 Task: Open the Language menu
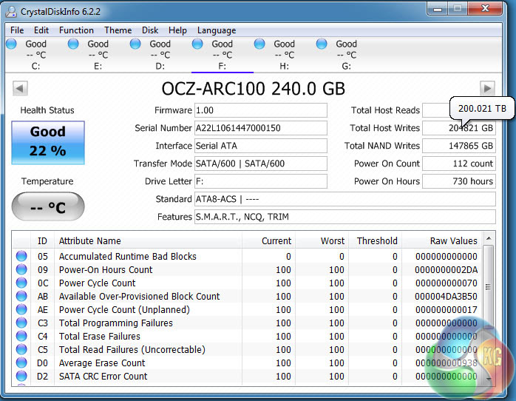point(217,30)
